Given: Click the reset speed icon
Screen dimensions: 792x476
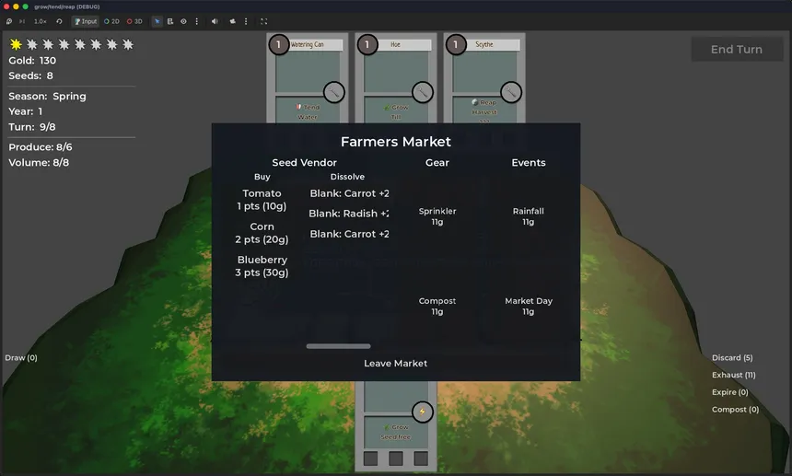Looking at the screenshot, I should point(60,21).
